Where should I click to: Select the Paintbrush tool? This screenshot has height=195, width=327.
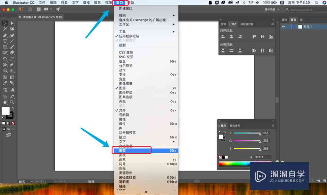12,47
